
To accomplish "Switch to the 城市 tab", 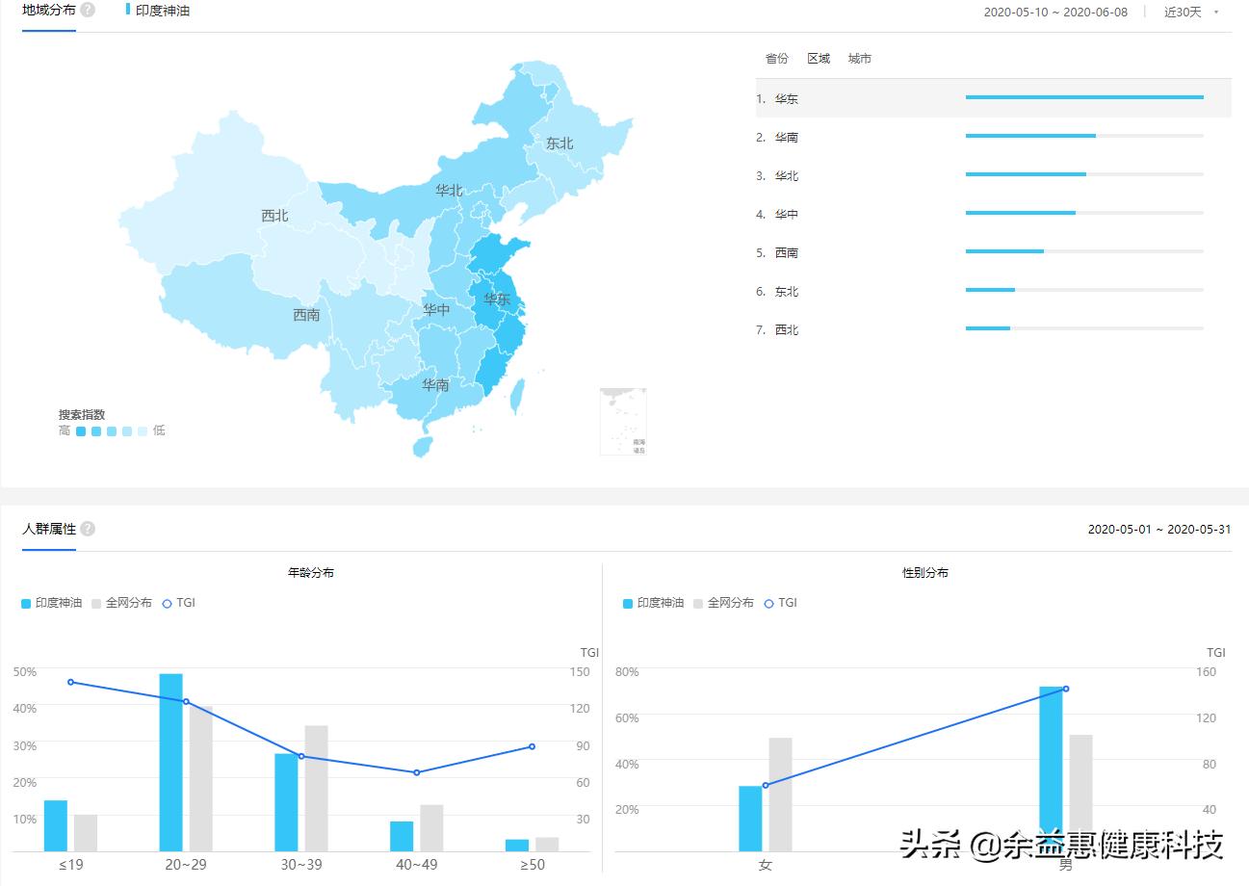I will coord(858,58).
